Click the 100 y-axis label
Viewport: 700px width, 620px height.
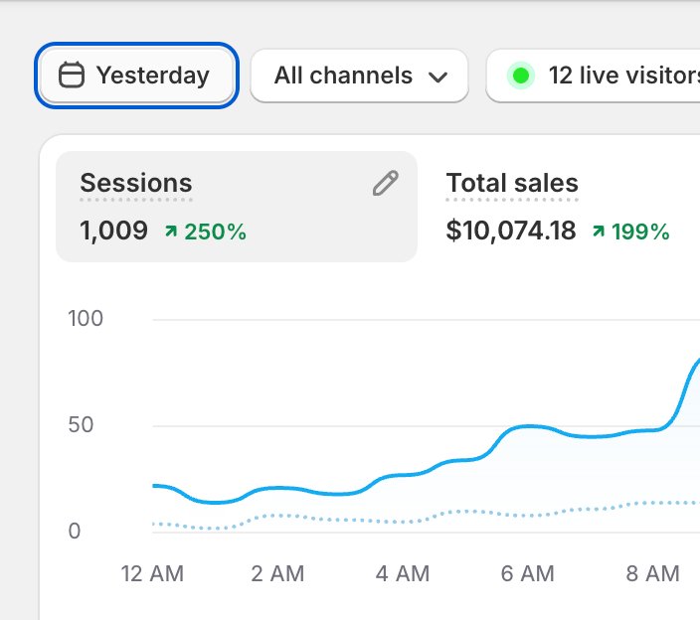point(86,319)
